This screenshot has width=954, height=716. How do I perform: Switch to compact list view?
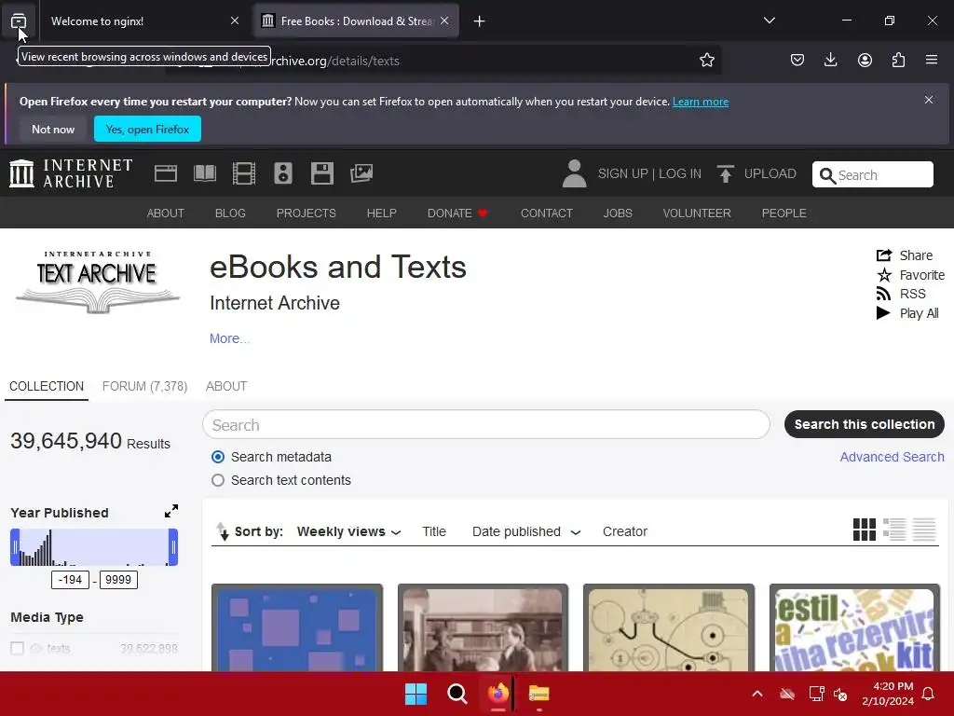[x=924, y=530]
